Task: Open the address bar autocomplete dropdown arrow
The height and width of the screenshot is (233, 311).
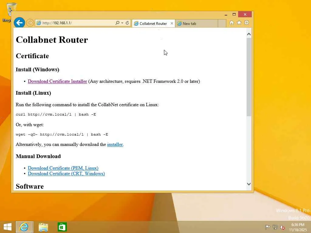Action: click(122, 23)
